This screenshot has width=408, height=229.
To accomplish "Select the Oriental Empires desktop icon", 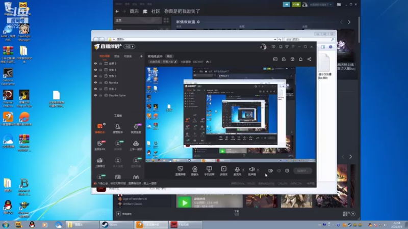I will tap(8, 99).
